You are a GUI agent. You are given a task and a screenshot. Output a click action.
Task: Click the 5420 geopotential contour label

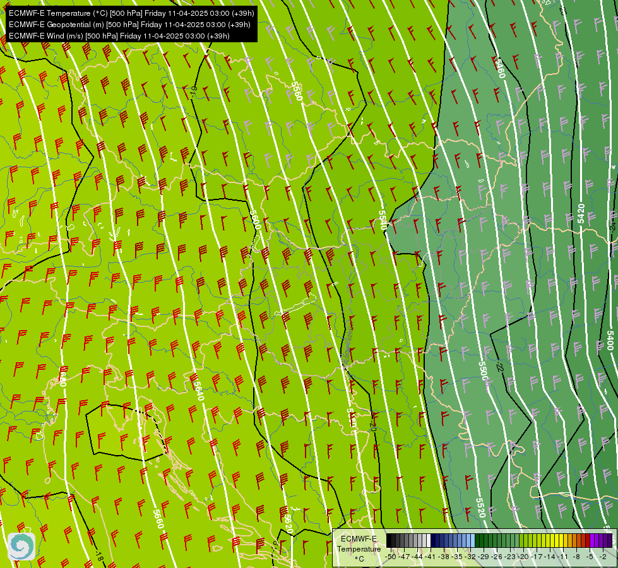click(581, 214)
